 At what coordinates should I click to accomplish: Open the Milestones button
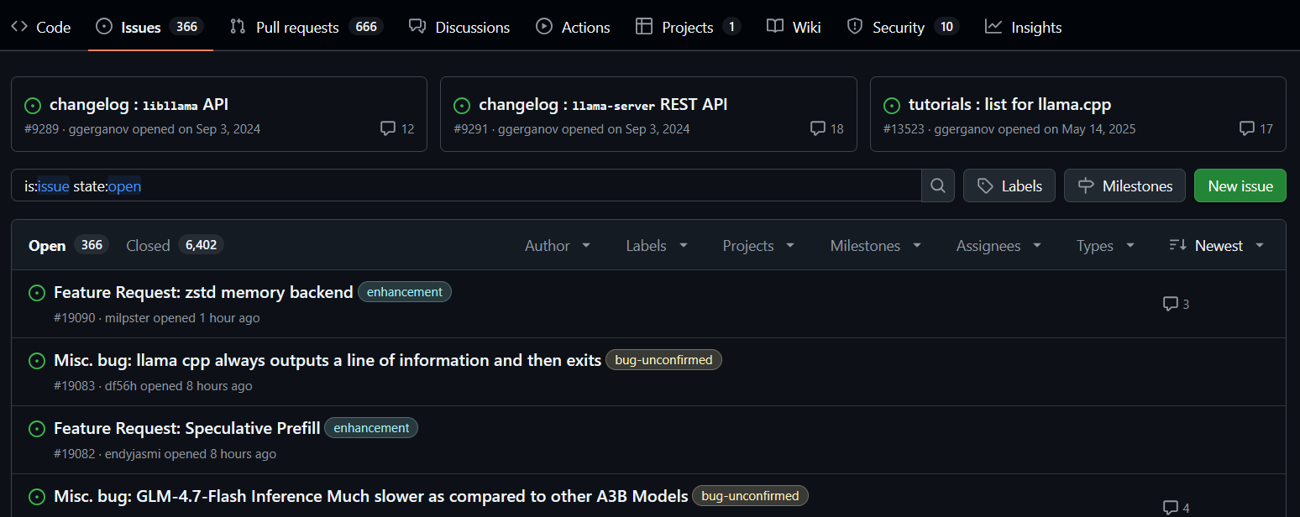[1124, 185]
